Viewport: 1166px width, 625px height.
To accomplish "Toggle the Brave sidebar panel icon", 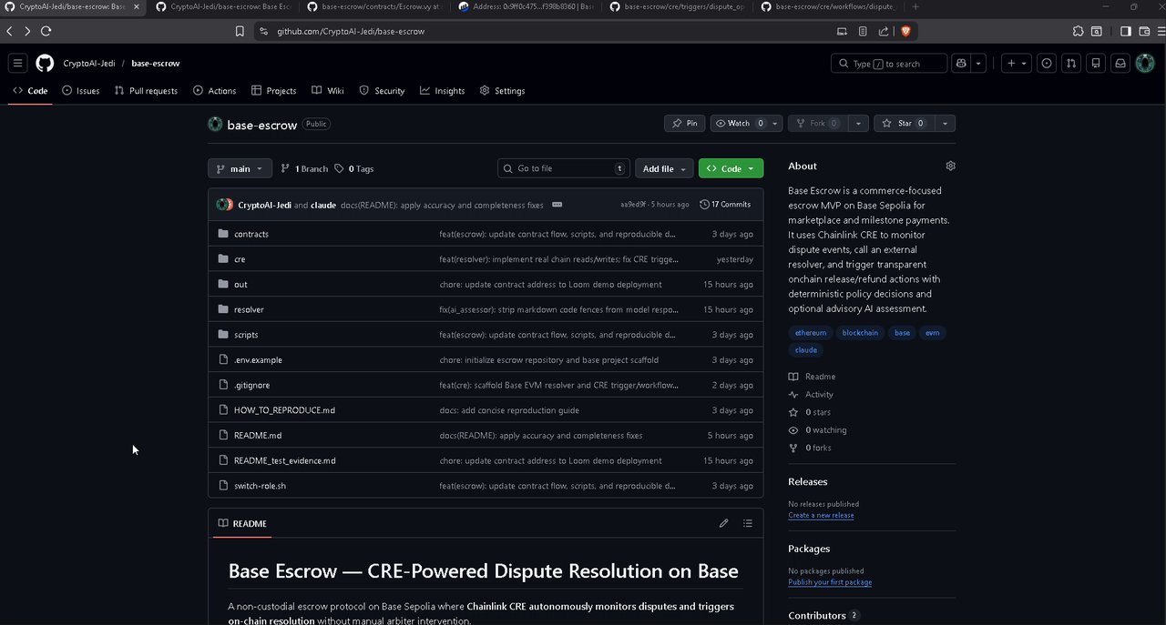I will point(1125,31).
